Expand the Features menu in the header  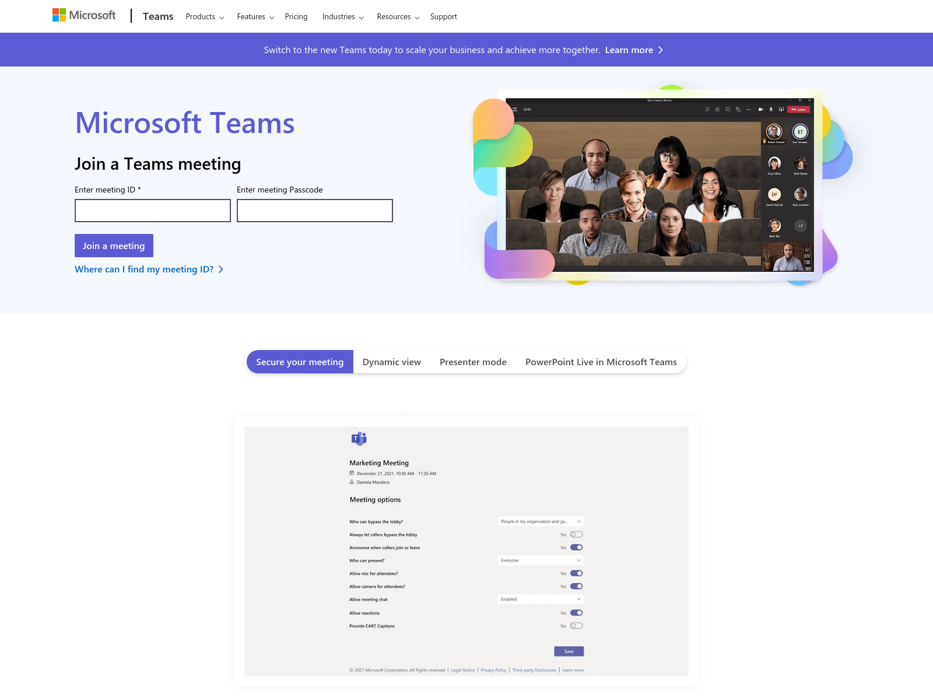tap(255, 17)
